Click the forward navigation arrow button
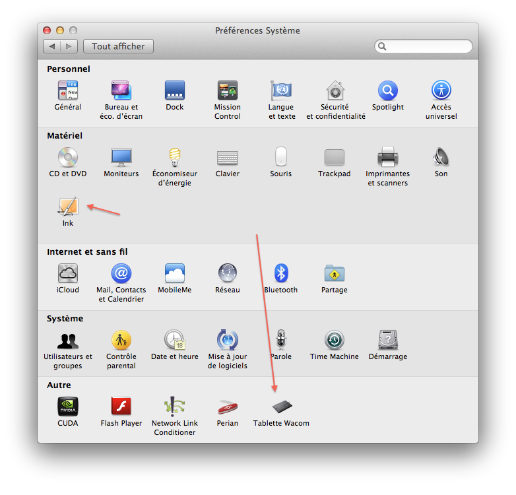The width and height of the screenshot is (516, 495). (x=69, y=46)
